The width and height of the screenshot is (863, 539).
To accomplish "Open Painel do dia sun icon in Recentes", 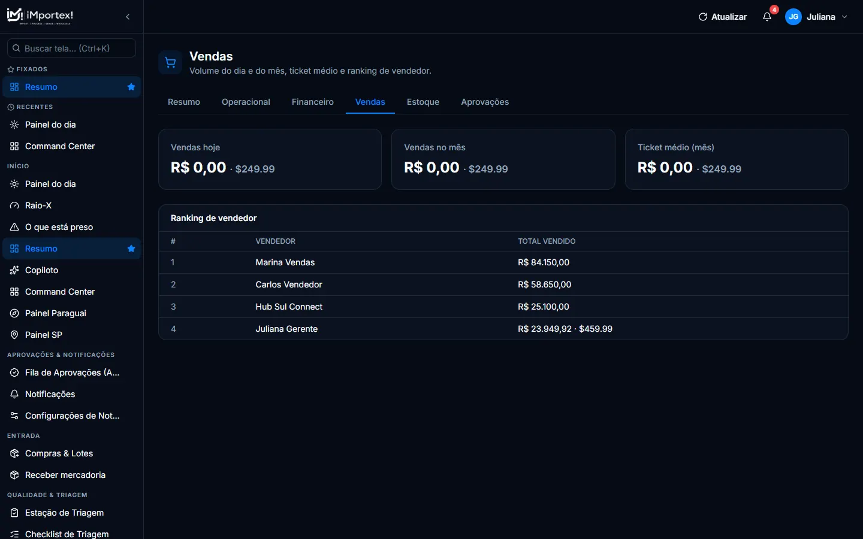I will click(14, 125).
